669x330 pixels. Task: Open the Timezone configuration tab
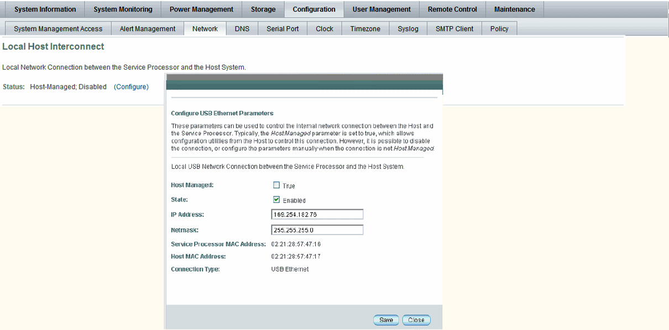[x=365, y=28]
